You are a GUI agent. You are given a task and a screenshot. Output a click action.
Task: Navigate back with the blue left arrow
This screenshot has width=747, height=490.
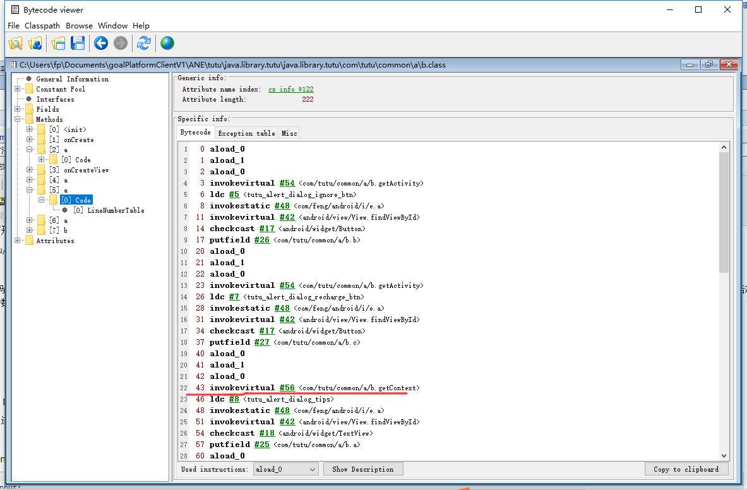(x=101, y=43)
